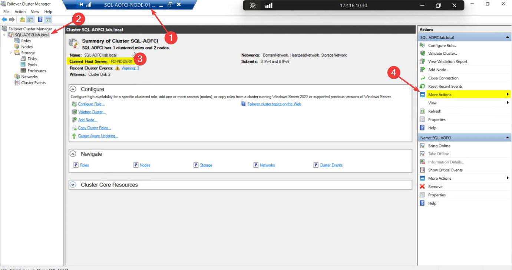
Task: Click the red Remove icon
Action: click(422, 186)
